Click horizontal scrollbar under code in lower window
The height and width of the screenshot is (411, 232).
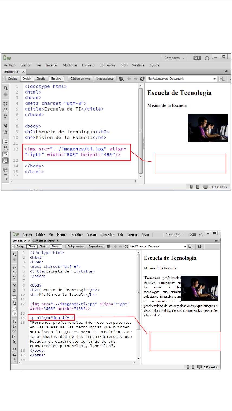tap(77, 363)
